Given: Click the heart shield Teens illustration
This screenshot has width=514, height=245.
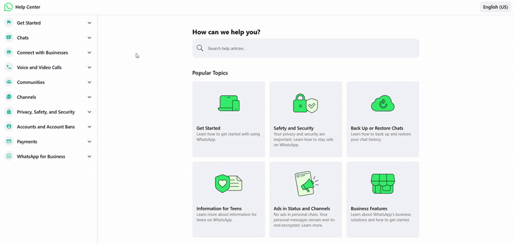Looking at the screenshot, I should 229,183.
